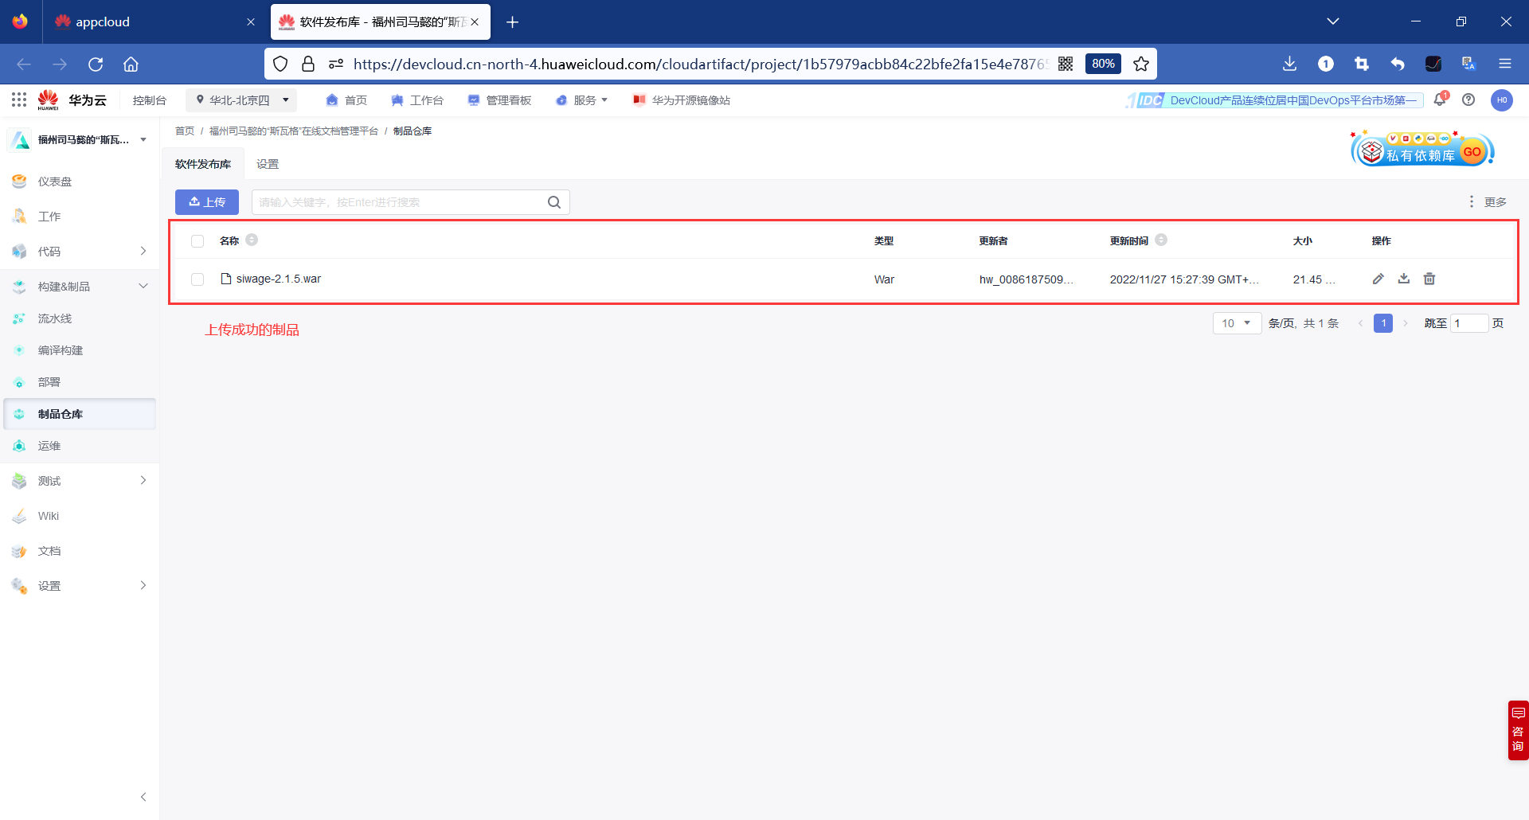Open the QR code icon in address bar
The height and width of the screenshot is (820, 1529).
[x=1066, y=64]
